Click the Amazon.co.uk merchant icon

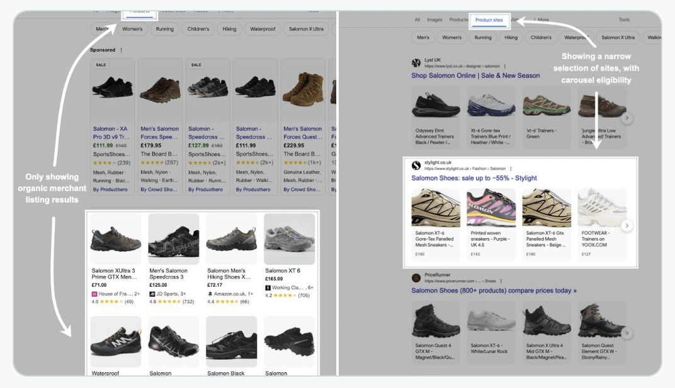pyautogui.click(x=210, y=294)
